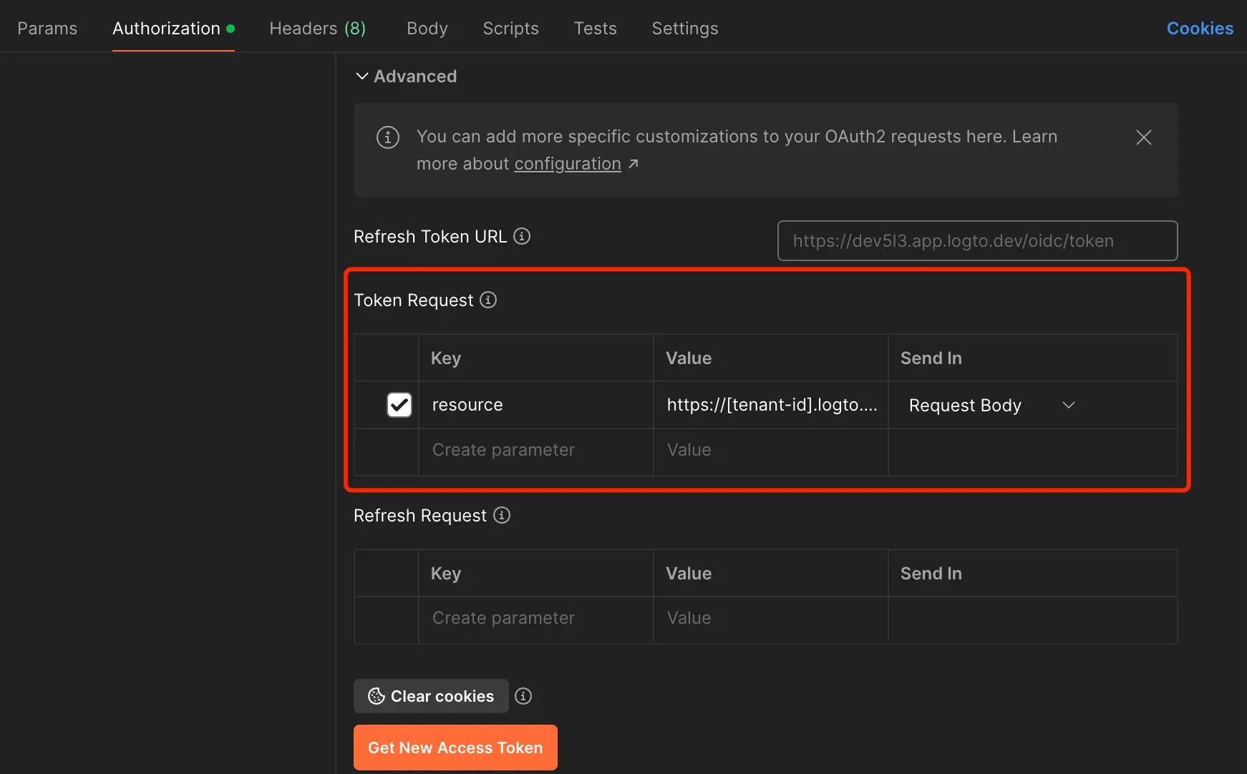1247x774 pixels.
Task: Open the Scripts tab
Action: coord(510,29)
